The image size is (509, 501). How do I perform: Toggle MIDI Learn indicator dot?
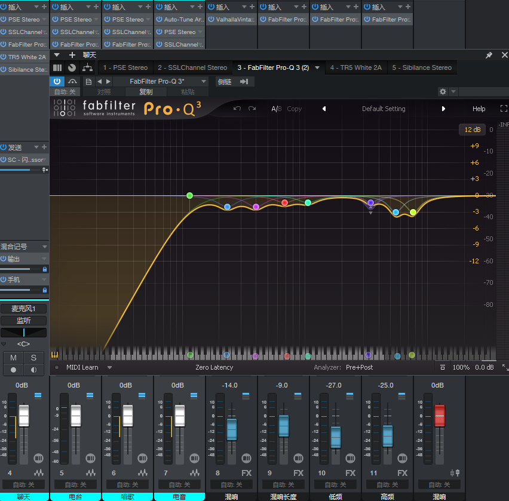pyautogui.click(x=57, y=367)
